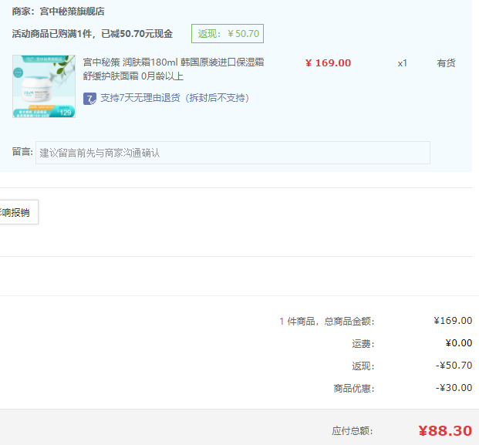Focus the 留言 message input field

[233, 153]
